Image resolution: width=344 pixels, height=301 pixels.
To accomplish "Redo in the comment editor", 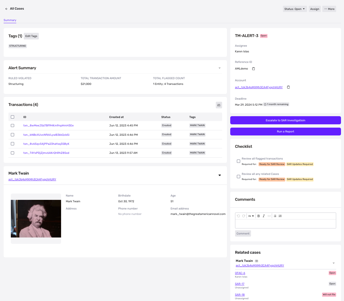I will (x=243, y=216).
